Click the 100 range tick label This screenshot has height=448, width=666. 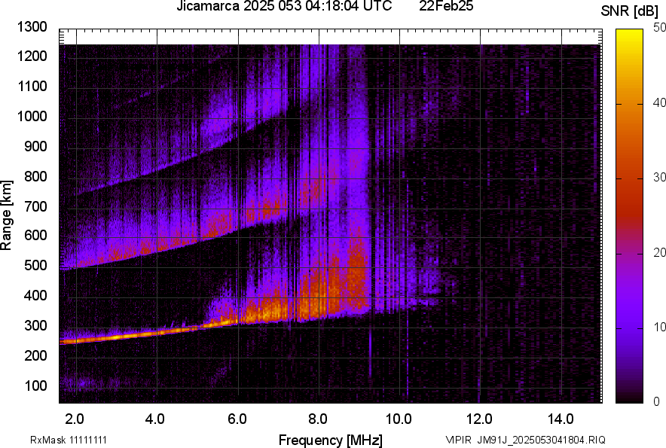tap(35, 386)
